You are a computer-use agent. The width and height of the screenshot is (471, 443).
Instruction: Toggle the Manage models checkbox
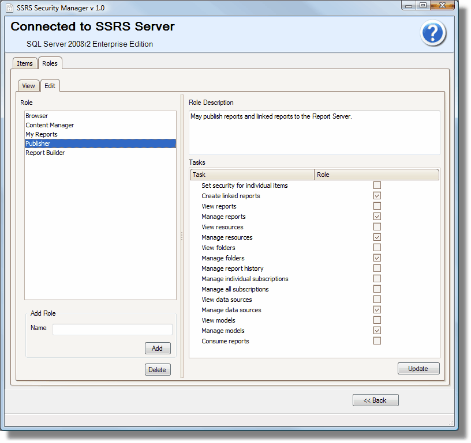pyautogui.click(x=377, y=330)
